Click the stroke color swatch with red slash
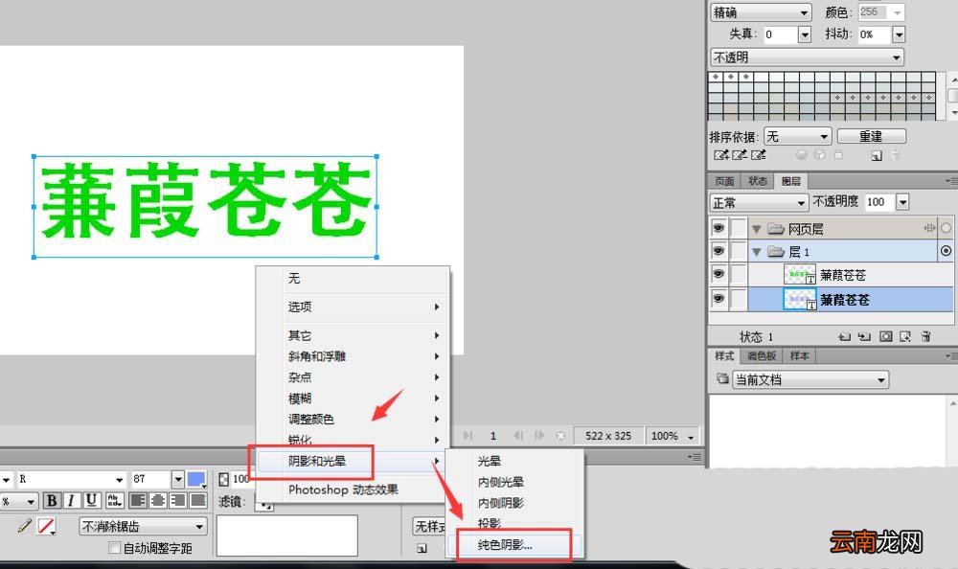 pyautogui.click(x=46, y=526)
